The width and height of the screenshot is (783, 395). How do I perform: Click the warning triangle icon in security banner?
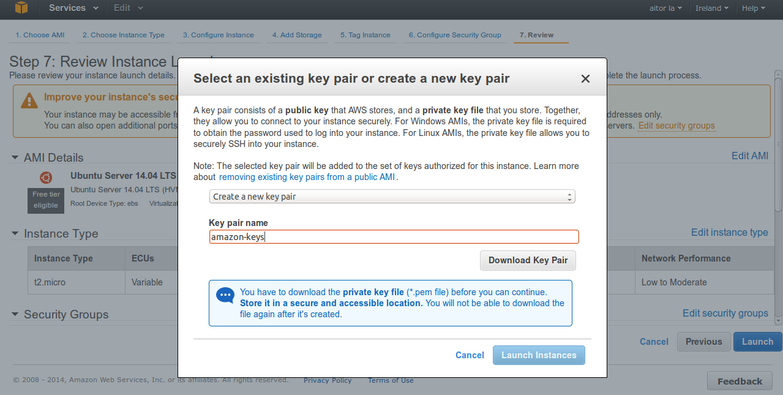pos(29,100)
